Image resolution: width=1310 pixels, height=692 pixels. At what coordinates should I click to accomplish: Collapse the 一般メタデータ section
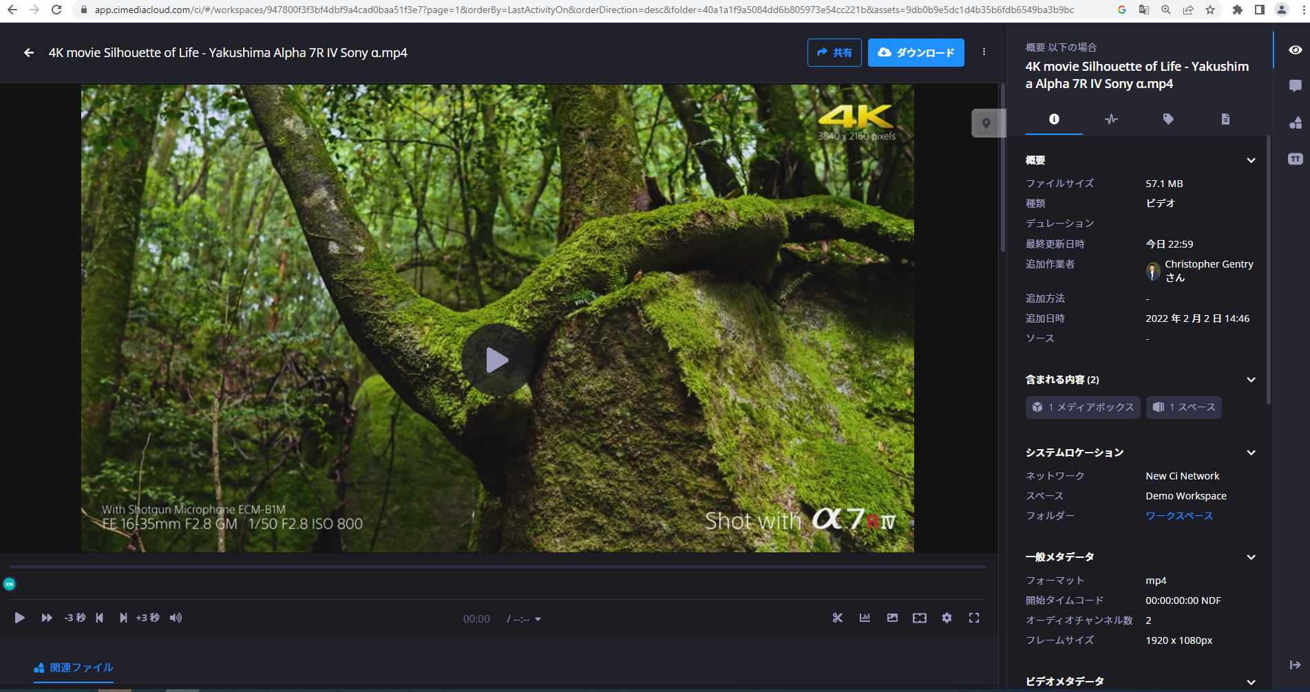tap(1251, 557)
